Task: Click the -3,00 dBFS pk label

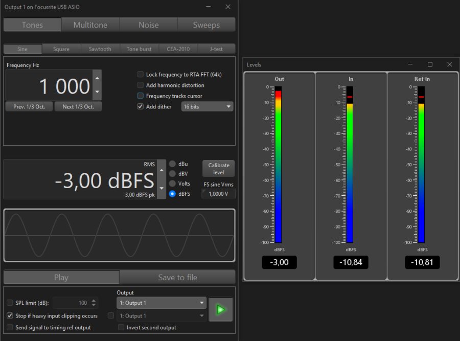Action: click(139, 195)
